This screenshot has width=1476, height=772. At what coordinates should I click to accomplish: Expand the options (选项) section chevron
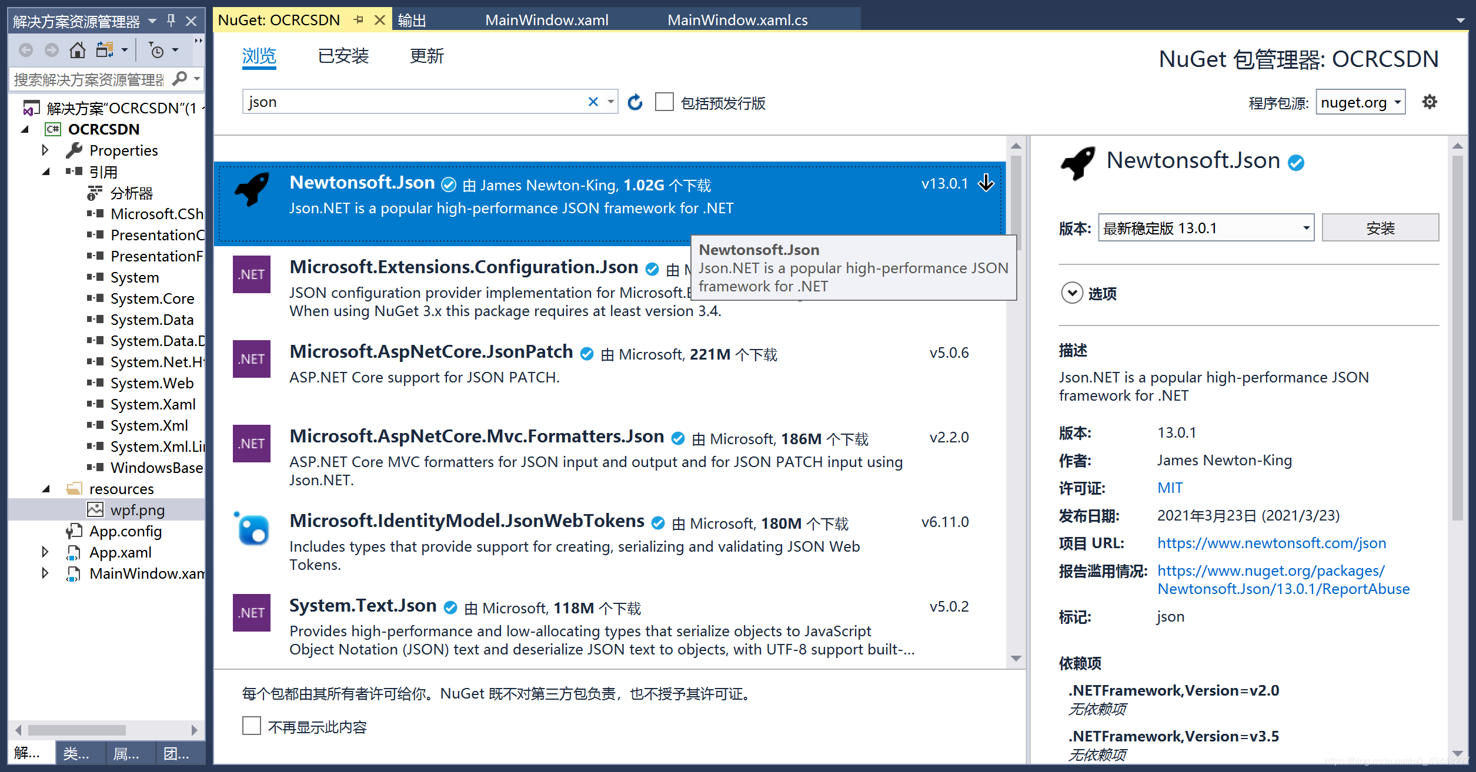click(x=1072, y=293)
